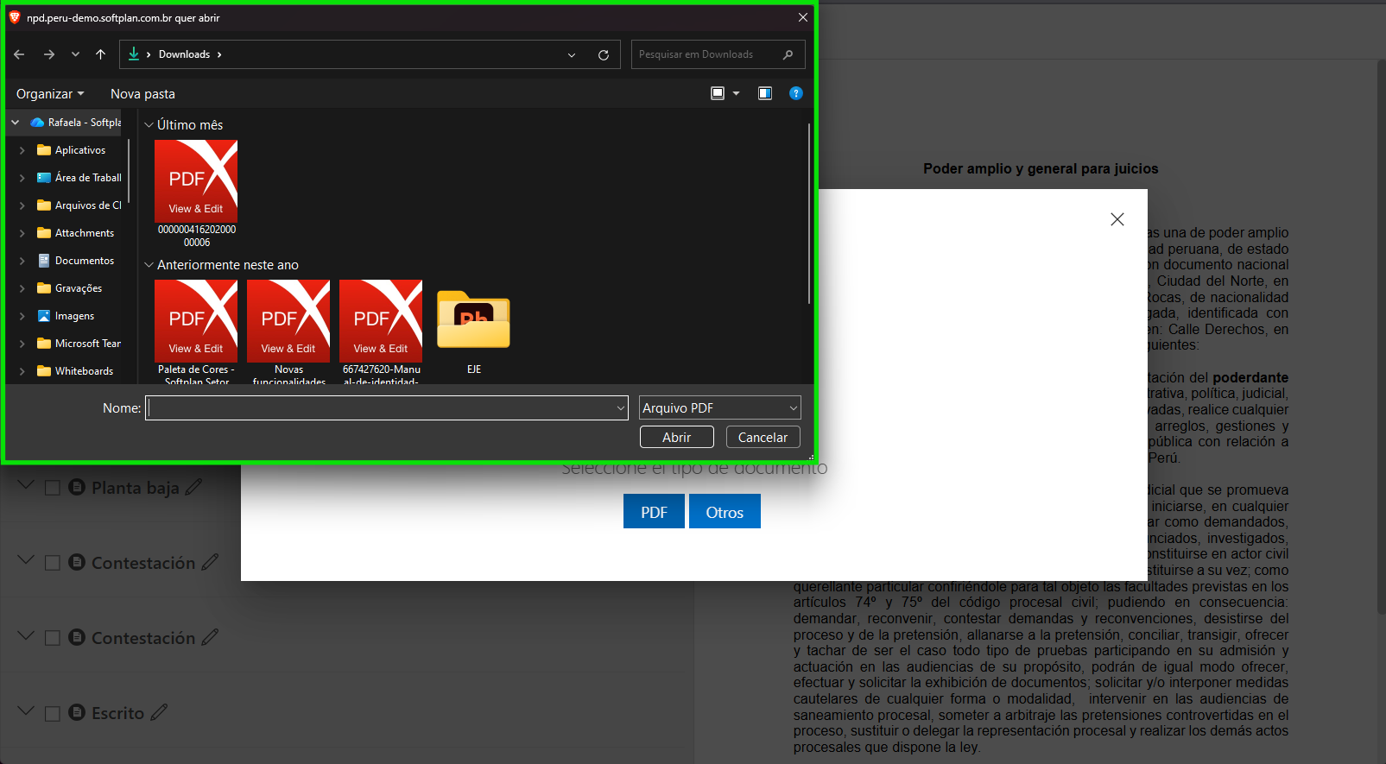The width and height of the screenshot is (1386, 764).
Task: Select the EJE folder
Action: [x=474, y=331]
